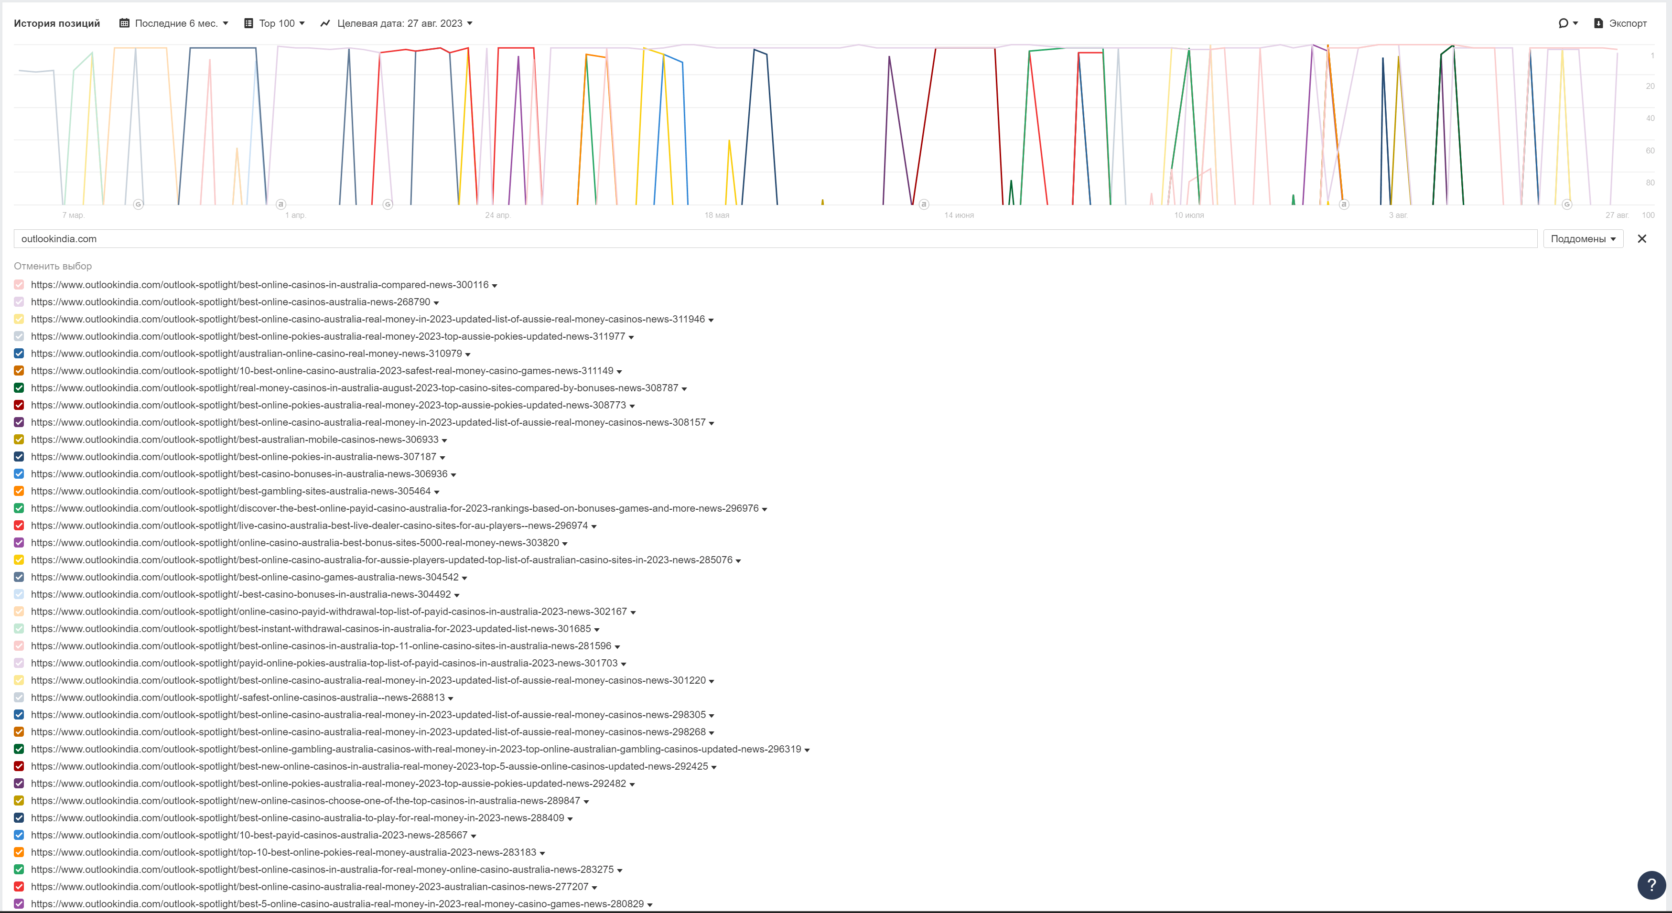Screen dimensions: 1672x913
Task: Click the 'a' update marker near 14 июня
Action: tap(924, 204)
